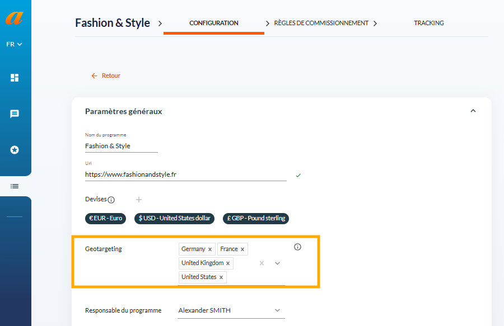Click the info icon beside Devises

(111, 200)
